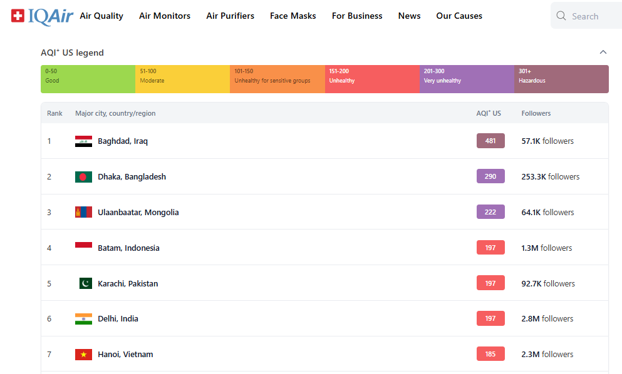The height and width of the screenshot is (374, 622).
Task: Go to the For Business menu
Action: [x=357, y=16]
